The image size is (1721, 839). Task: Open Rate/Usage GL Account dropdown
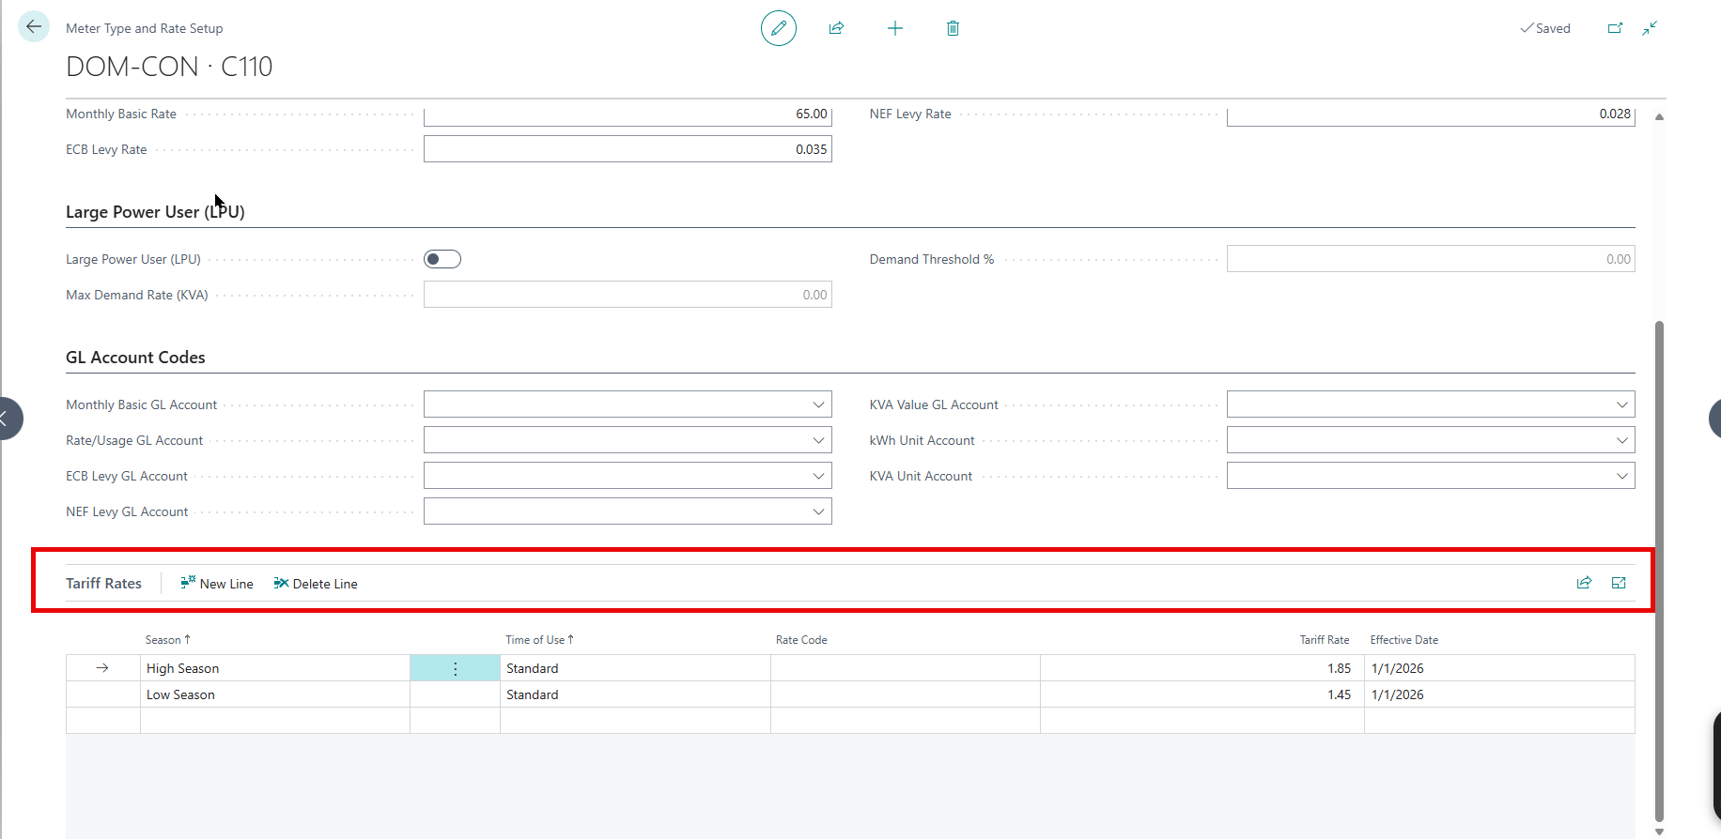pos(818,440)
